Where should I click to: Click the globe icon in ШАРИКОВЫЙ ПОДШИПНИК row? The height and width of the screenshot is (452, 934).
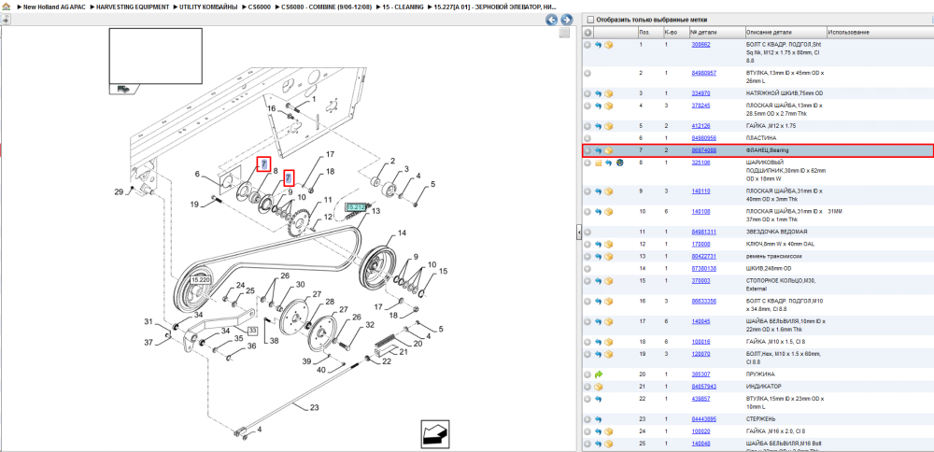[619, 162]
